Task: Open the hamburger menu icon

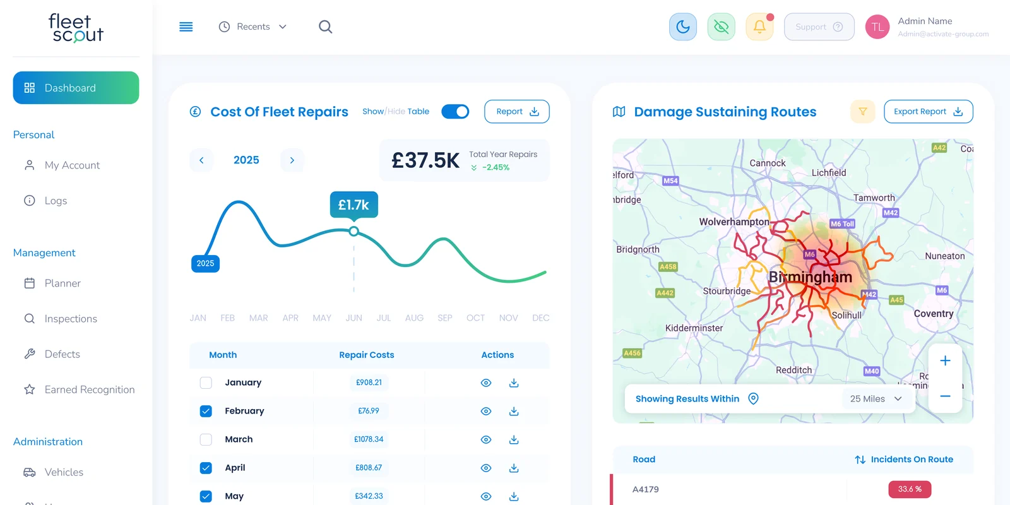Action: [x=186, y=27]
